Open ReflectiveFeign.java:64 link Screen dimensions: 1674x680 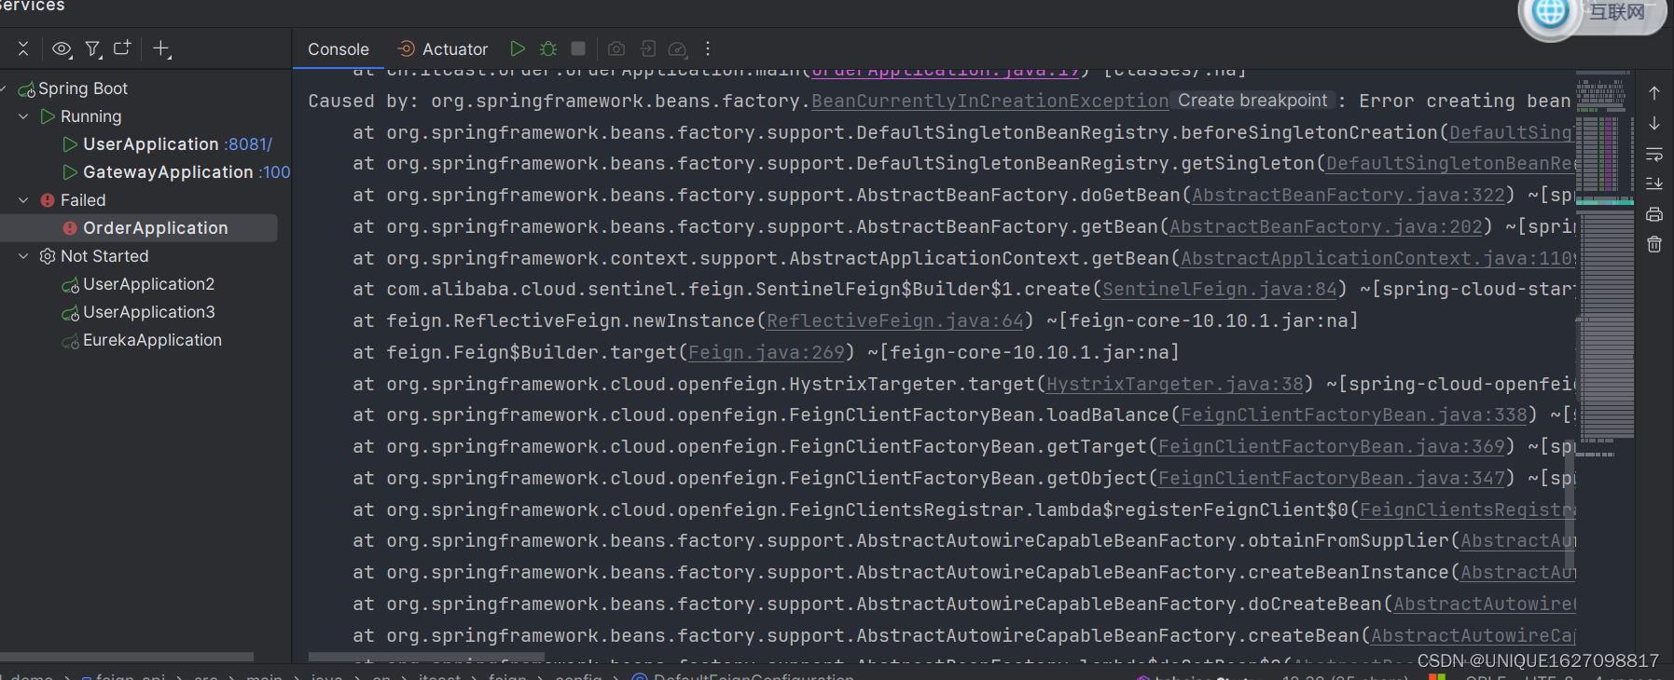click(895, 321)
